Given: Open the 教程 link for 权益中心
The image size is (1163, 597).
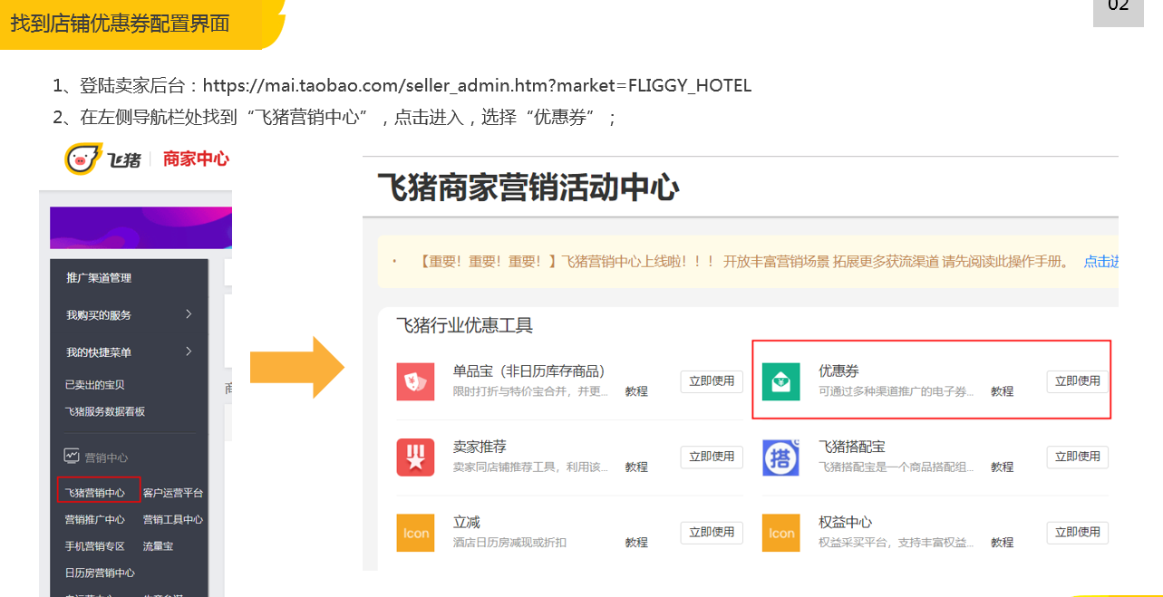Looking at the screenshot, I should pos(1003,543).
